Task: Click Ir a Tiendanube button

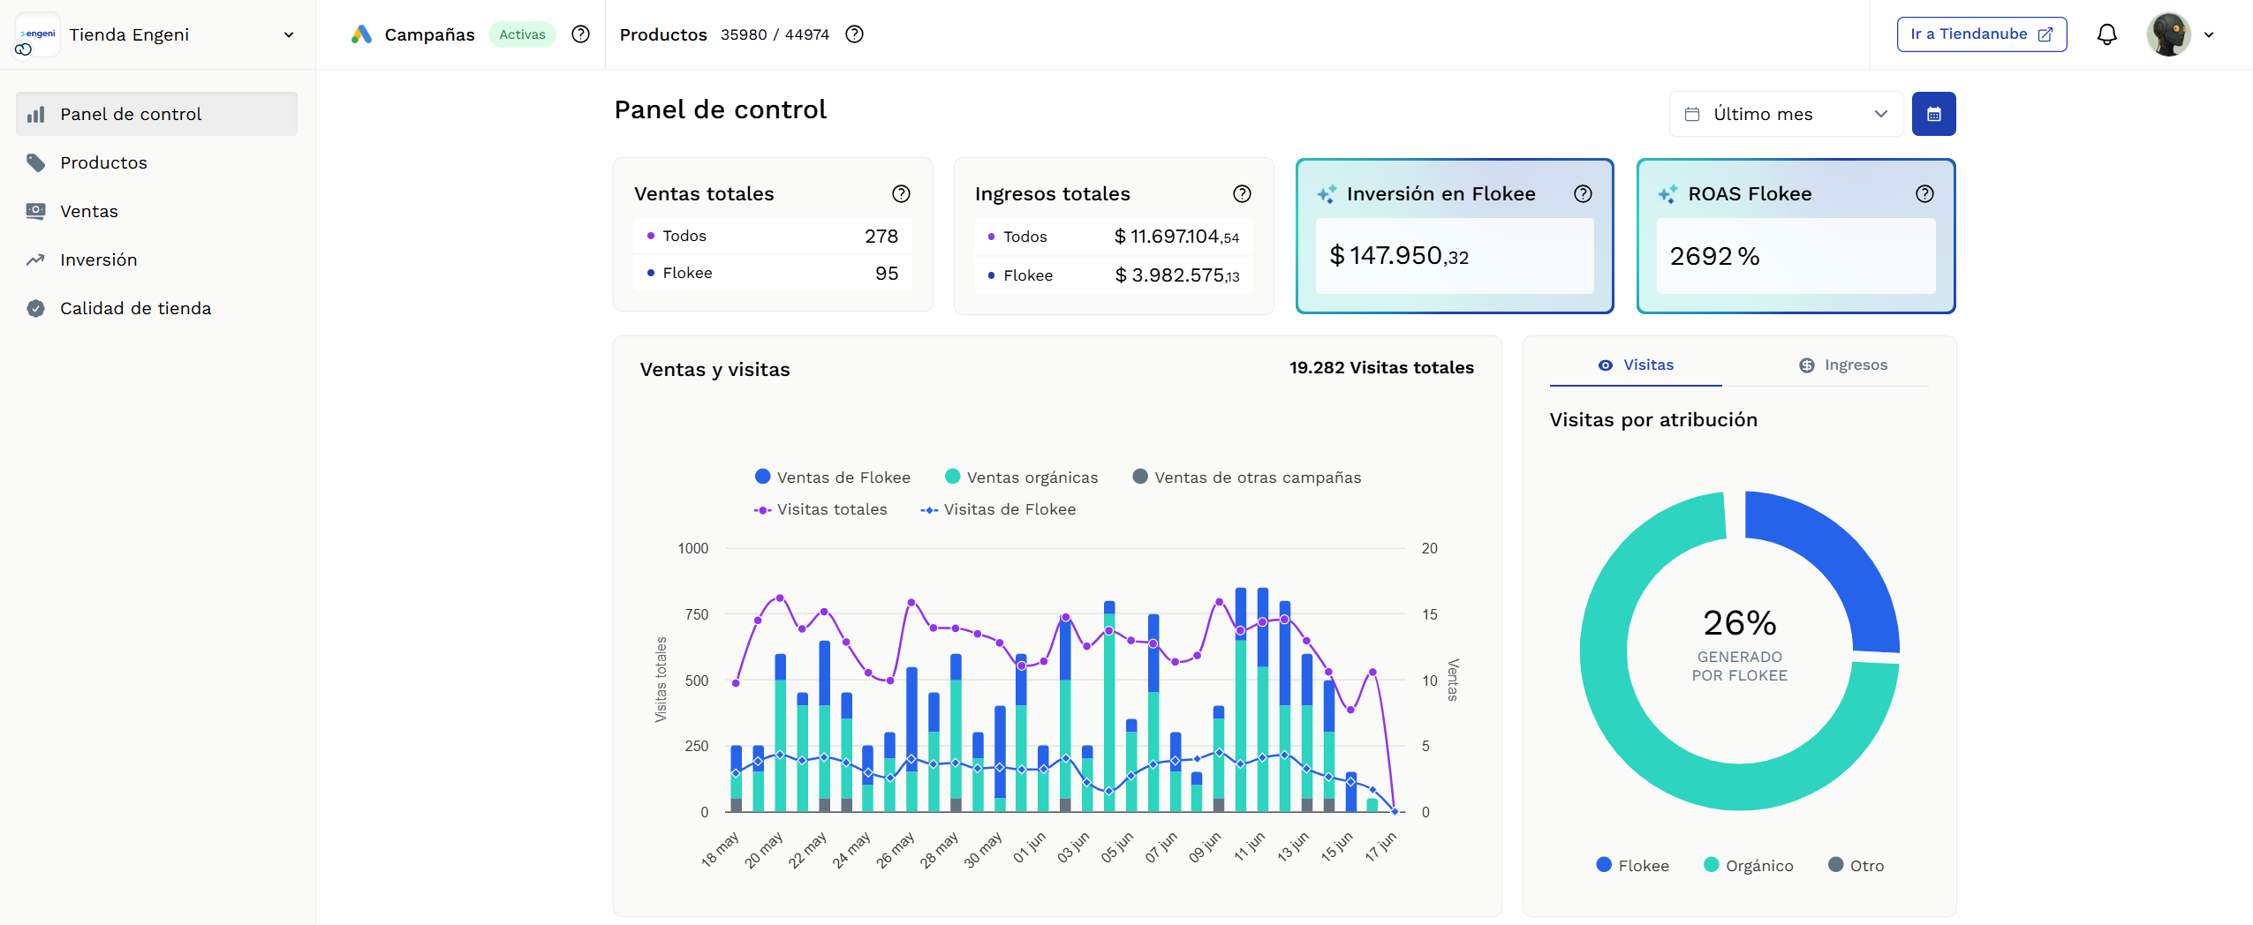Action: (x=1981, y=34)
